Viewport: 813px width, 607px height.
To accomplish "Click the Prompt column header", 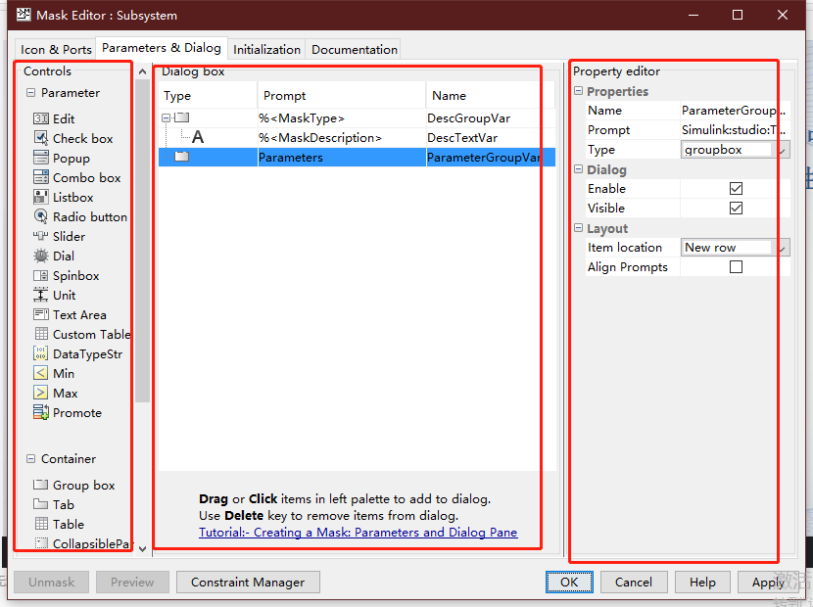I will coord(341,95).
